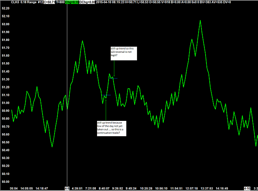Viewport: 258px width, 191px height.
Task: Click the AV=535 ask volume value
Action: click(x=217, y=2)
